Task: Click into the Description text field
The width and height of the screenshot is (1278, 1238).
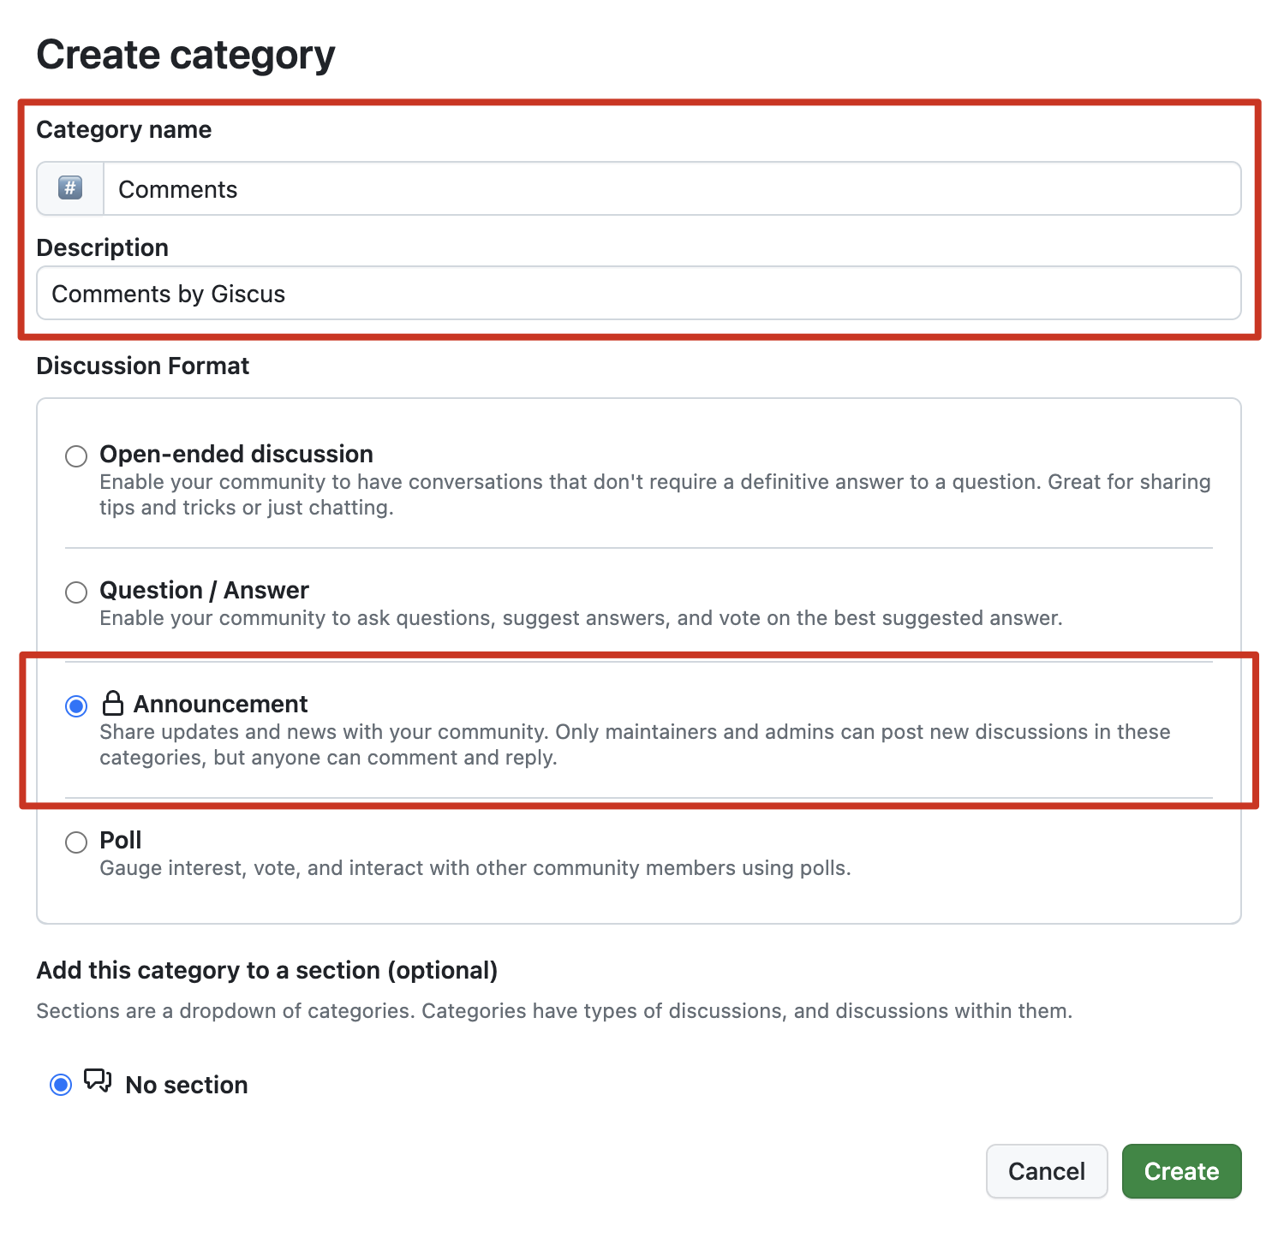Action: click(638, 294)
